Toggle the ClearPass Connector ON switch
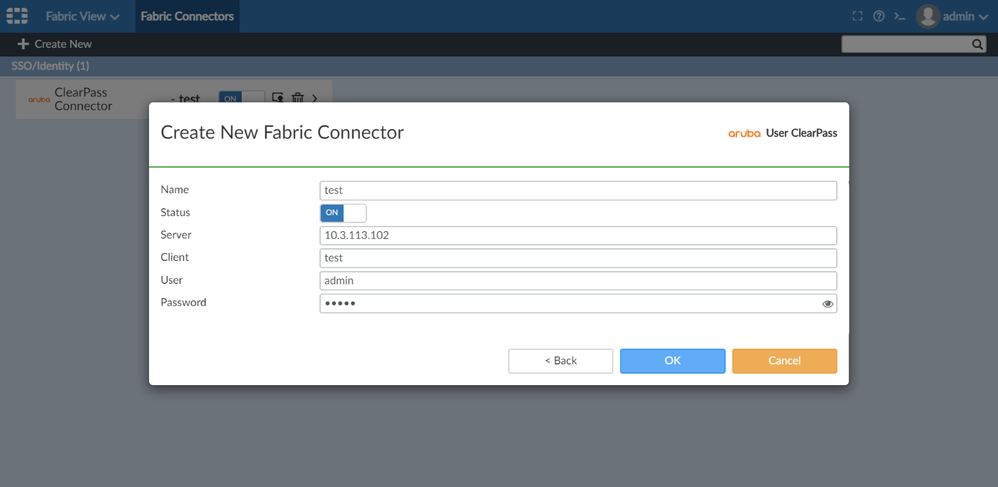The image size is (998, 487). [x=241, y=98]
